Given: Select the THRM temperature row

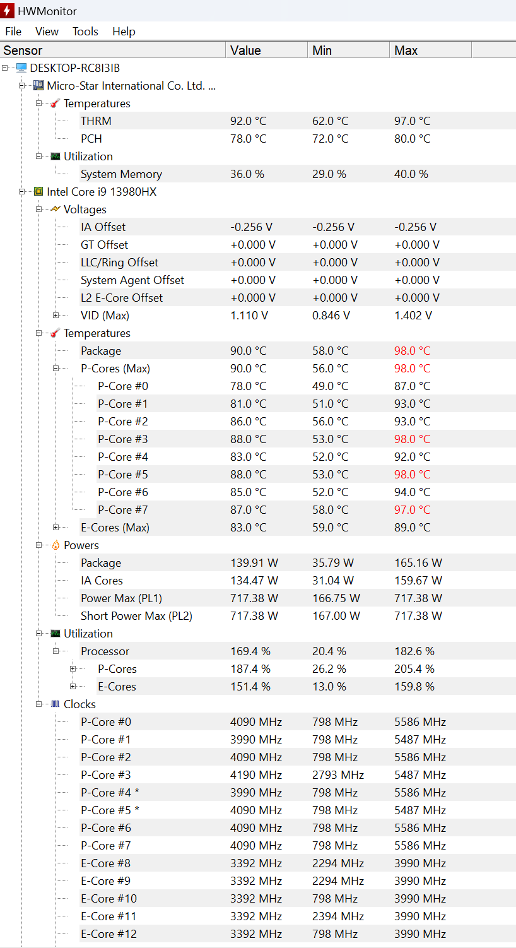Looking at the screenshot, I should click(96, 121).
